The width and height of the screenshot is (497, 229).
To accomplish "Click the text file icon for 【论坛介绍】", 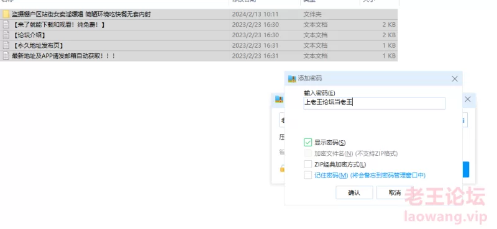I will click(6, 35).
